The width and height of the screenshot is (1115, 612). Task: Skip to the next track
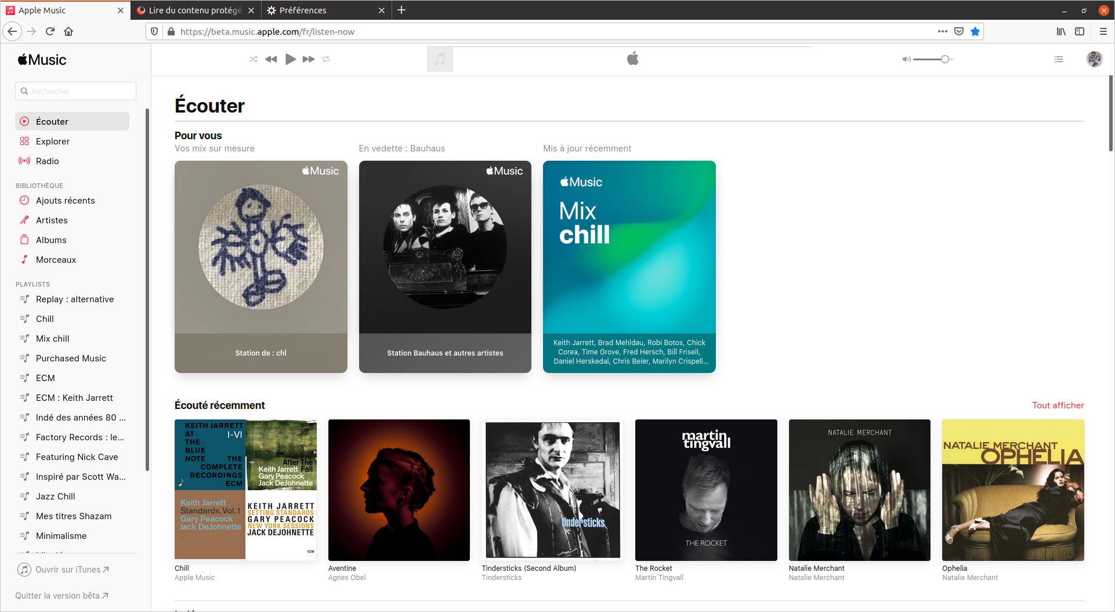click(x=309, y=59)
